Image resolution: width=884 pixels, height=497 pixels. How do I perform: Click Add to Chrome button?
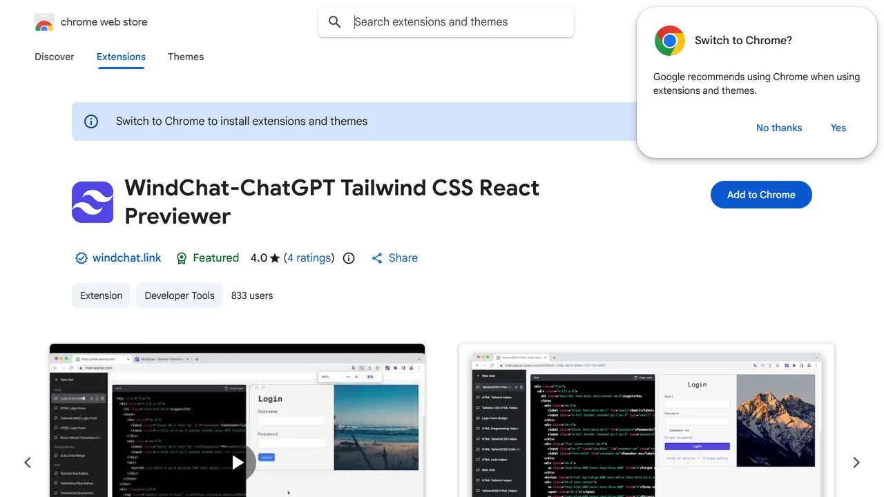coord(761,195)
